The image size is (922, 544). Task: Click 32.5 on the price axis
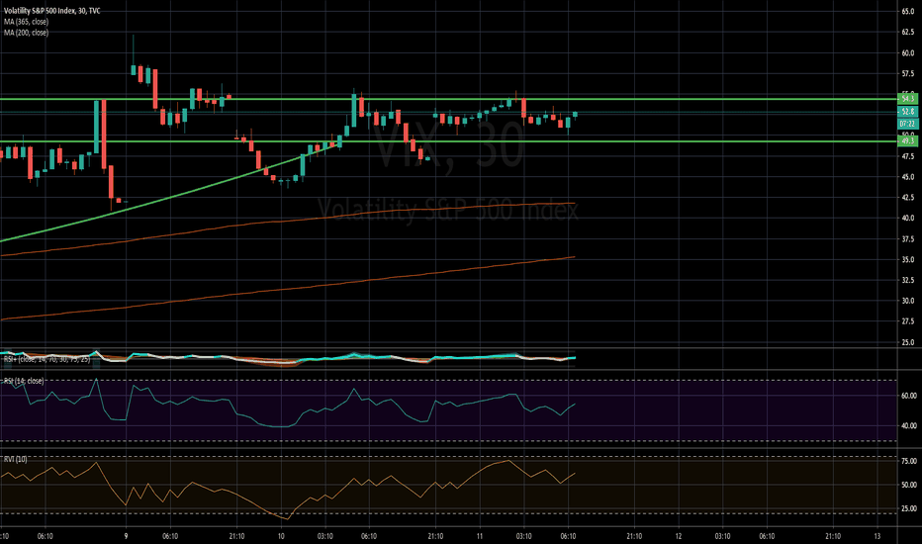908,281
